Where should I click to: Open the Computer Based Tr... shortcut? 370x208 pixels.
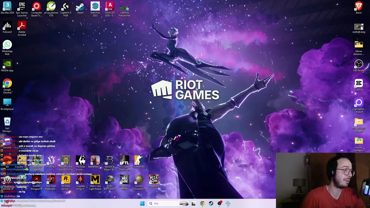click(x=36, y=9)
